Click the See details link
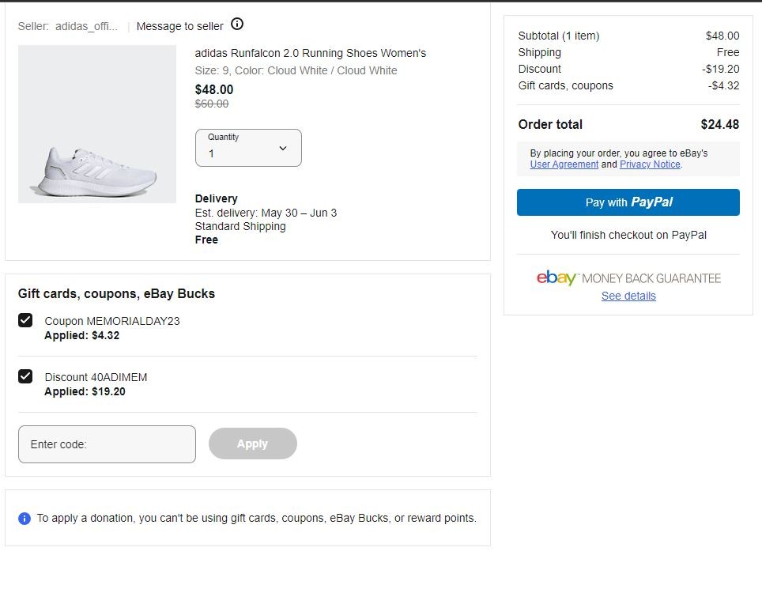762x604 pixels. point(628,296)
